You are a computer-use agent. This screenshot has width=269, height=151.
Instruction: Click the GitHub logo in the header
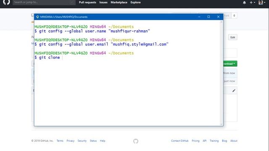click(x=7, y=2)
